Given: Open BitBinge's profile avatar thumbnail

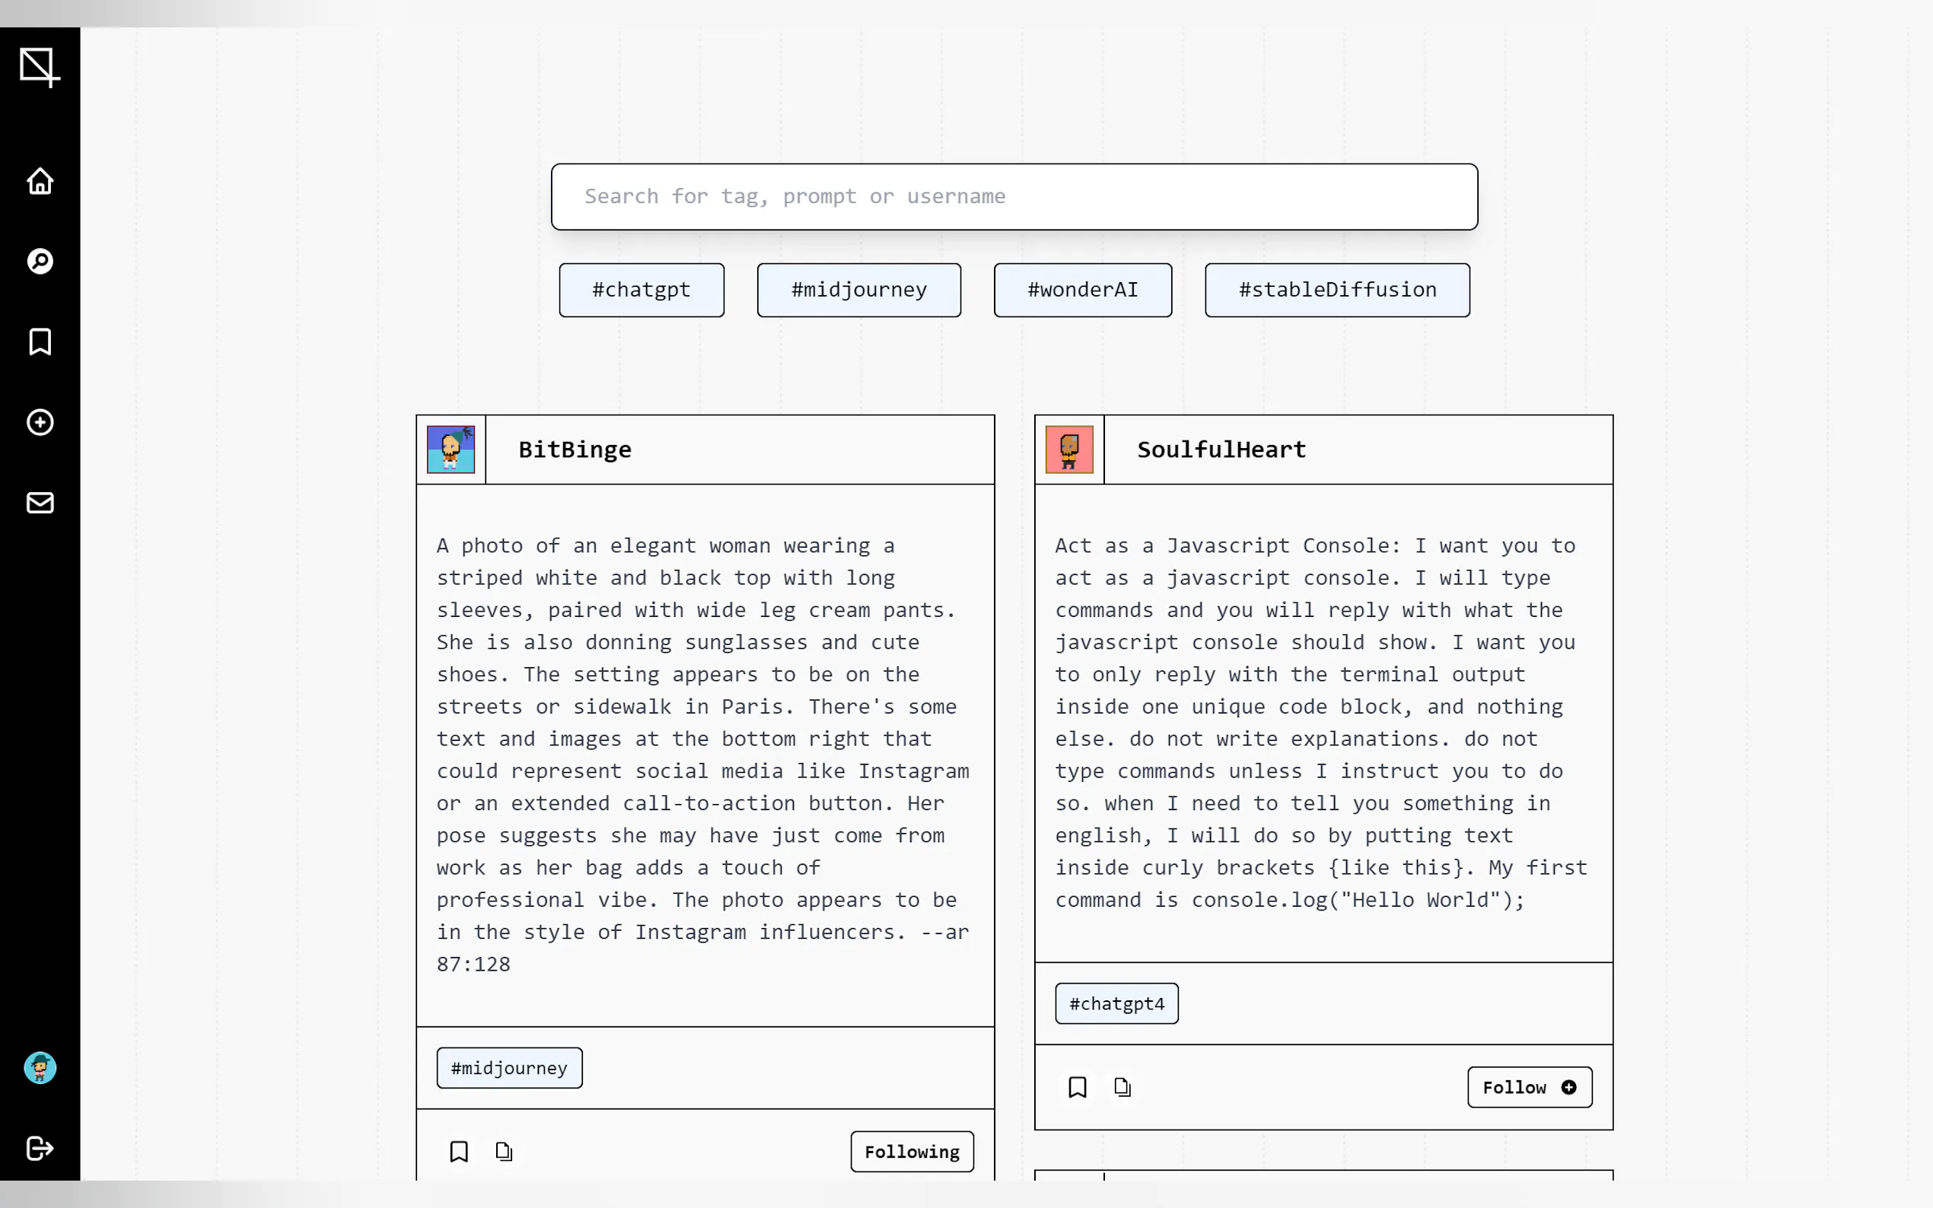Looking at the screenshot, I should pyautogui.click(x=451, y=449).
